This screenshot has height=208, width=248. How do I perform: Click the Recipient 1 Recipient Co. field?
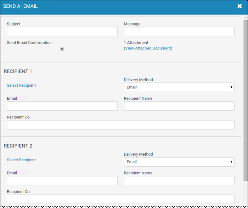click(120, 125)
